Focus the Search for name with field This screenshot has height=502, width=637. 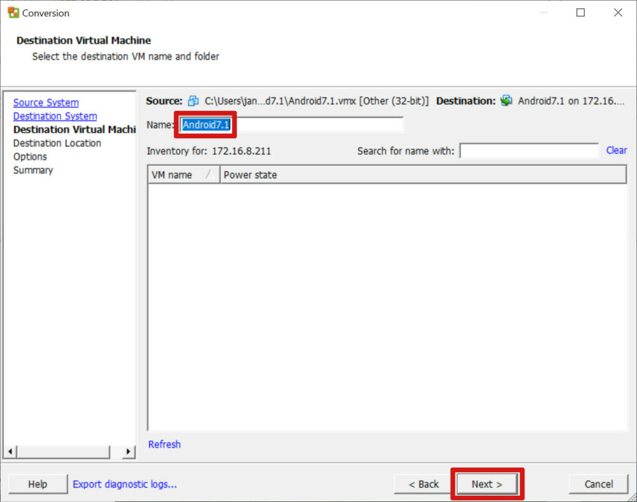(529, 151)
